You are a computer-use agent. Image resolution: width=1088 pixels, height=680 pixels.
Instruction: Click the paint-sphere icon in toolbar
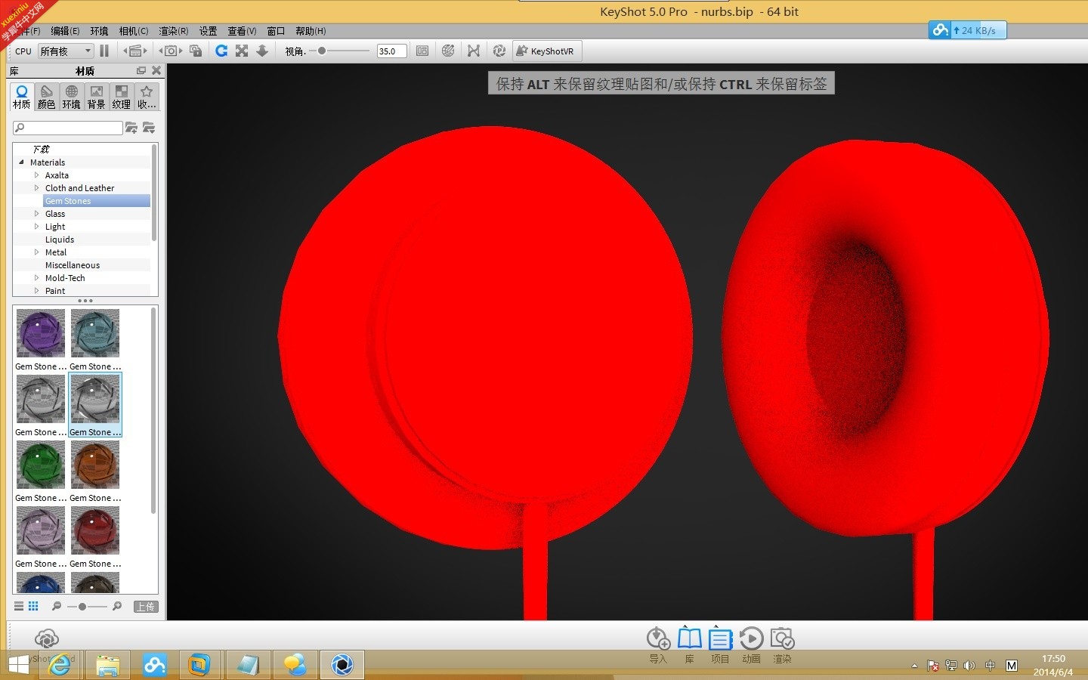tap(448, 51)
